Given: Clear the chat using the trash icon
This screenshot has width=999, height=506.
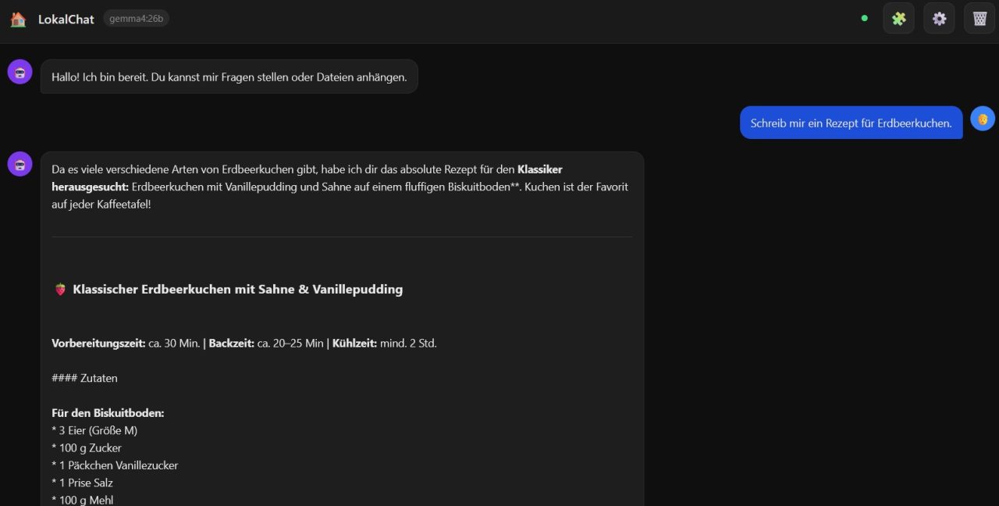Looking at the screenshot, I should [979, 19].
